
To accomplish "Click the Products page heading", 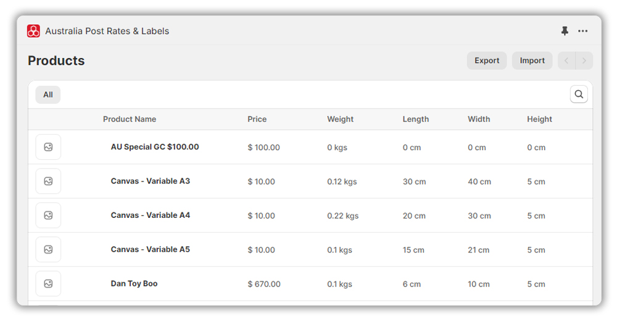I will 56,60.
